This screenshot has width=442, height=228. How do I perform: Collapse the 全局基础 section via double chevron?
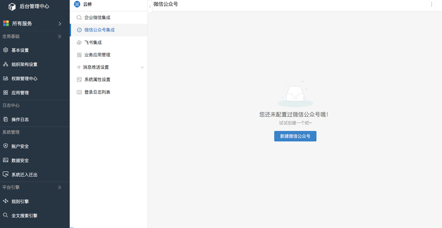point(59,36)
